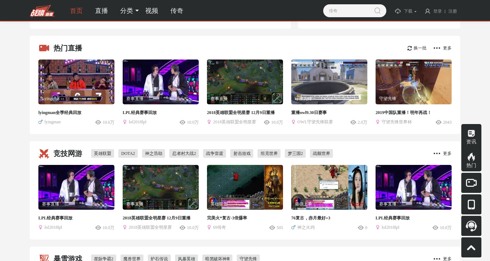Click gender icon beside 守望先锋世界杯
The image size is (490, 261).
point(378,122)
